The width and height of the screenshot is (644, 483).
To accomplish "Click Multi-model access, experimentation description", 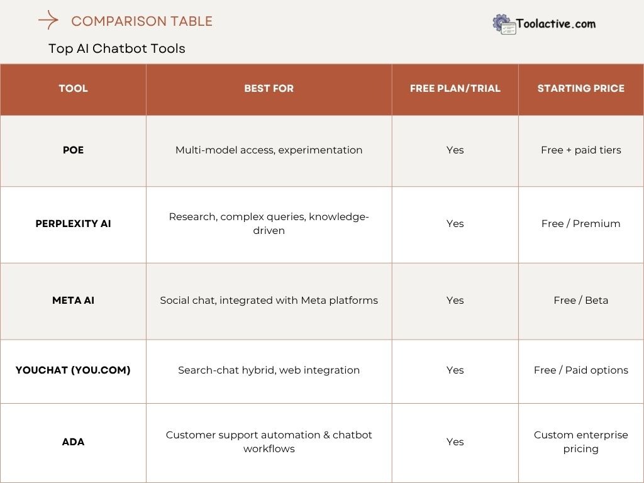I will pyautogui.click(x=269, y=150).
